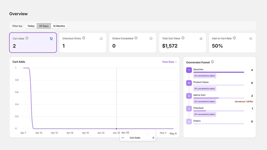Click the Searches magnifier icon in funnel
Screen dimensions: 267x150
[189, 70]
